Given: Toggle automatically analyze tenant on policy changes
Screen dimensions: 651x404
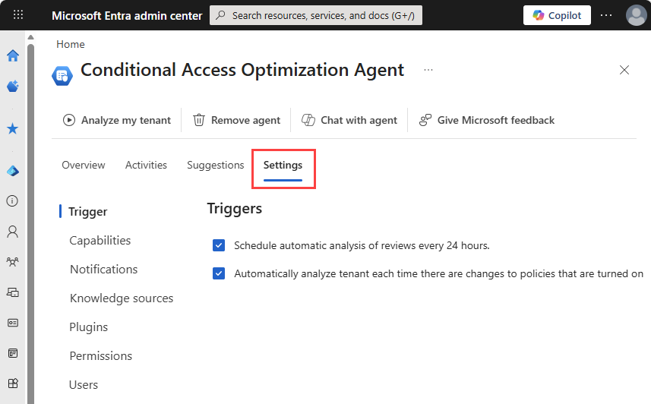Looking at the screenshot, I should click(x=219, y=273).
